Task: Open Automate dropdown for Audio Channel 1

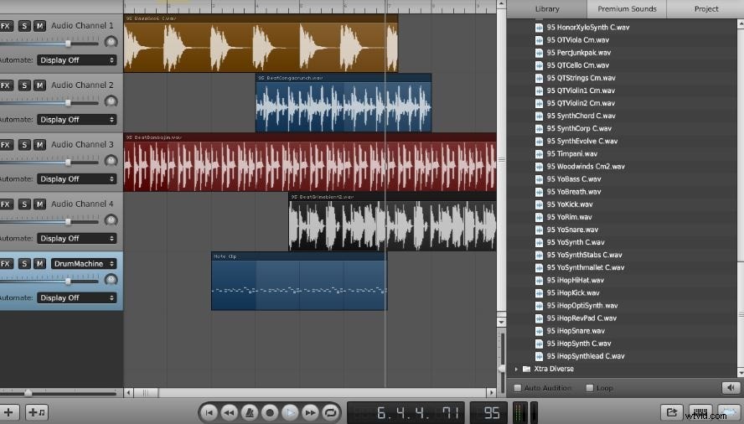Action: click(x=76, y=60)
